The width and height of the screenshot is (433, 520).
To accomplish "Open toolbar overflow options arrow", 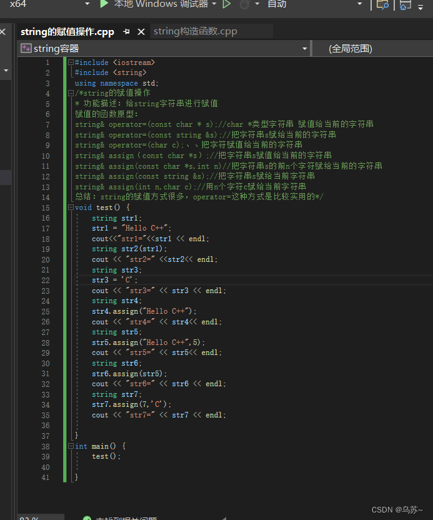I will 421,7.
